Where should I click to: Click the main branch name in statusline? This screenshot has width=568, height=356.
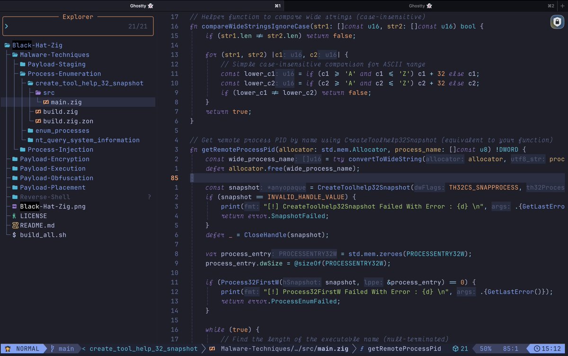[66, 349]
